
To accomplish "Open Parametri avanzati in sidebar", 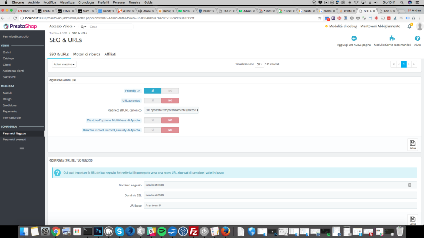I will click(x=14, y=140).
